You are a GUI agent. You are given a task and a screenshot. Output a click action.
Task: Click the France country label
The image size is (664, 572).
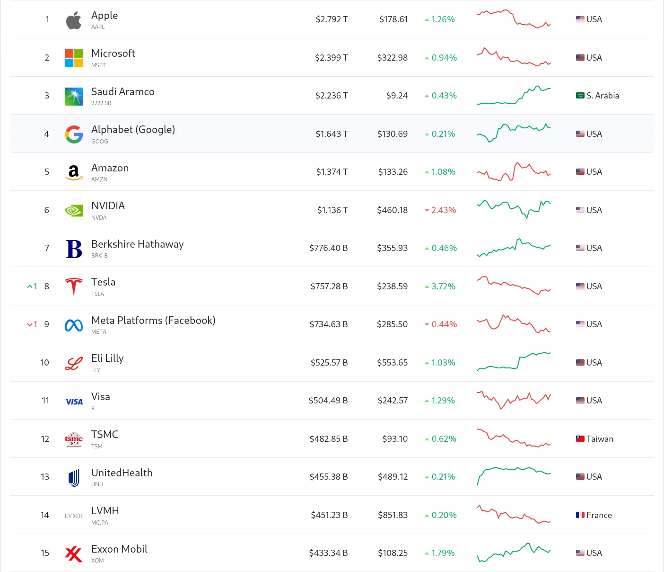(x=599, y=515)
